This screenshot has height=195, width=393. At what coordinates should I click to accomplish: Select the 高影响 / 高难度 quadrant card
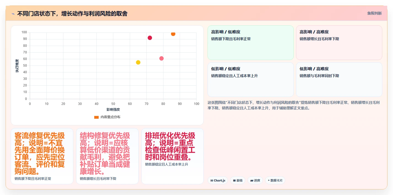click(339, 43)
